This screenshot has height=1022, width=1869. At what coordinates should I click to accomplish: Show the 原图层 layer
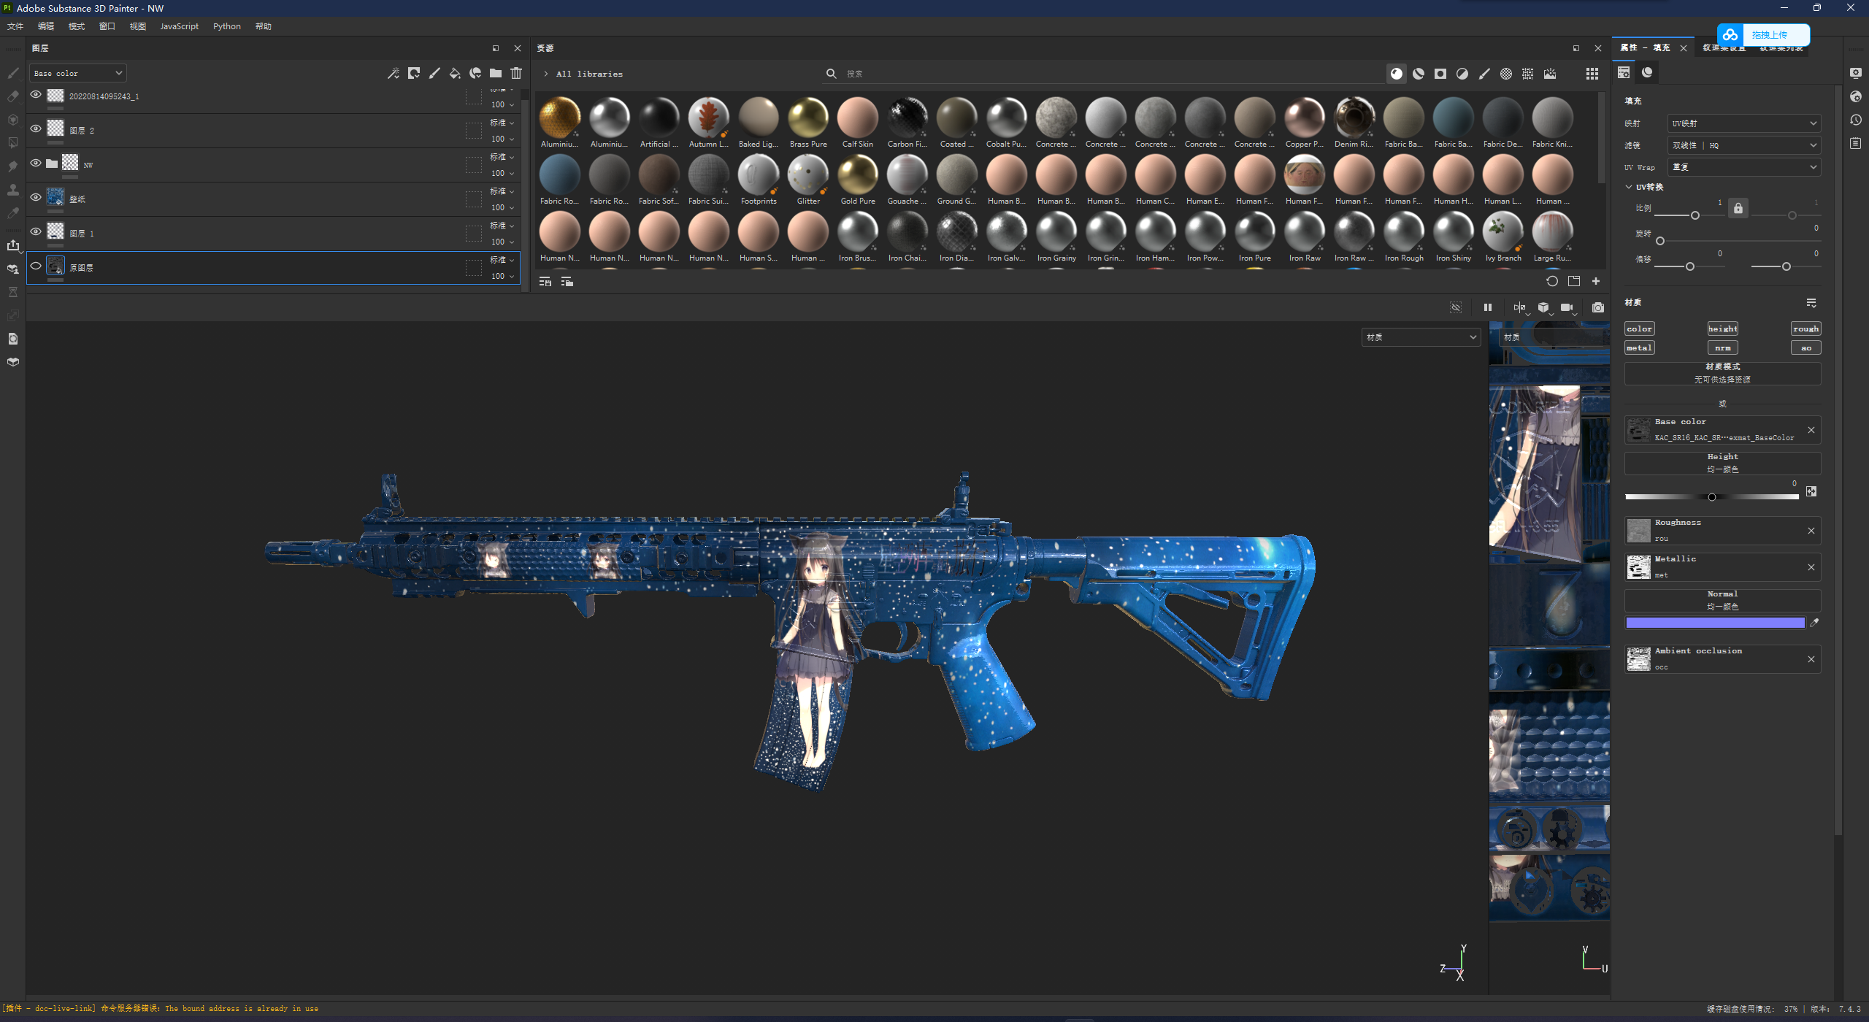point(36,266)
